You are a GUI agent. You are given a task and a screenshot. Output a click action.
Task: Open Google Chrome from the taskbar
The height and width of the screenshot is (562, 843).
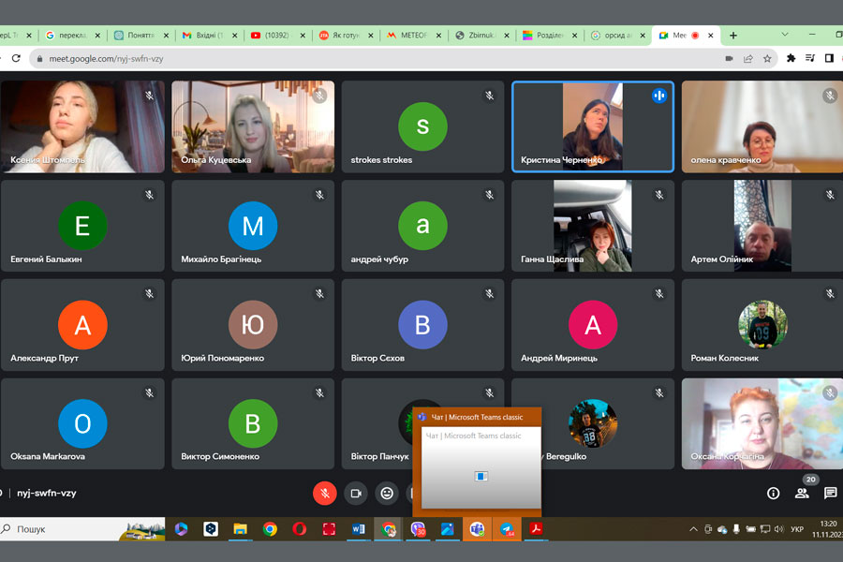270,529
